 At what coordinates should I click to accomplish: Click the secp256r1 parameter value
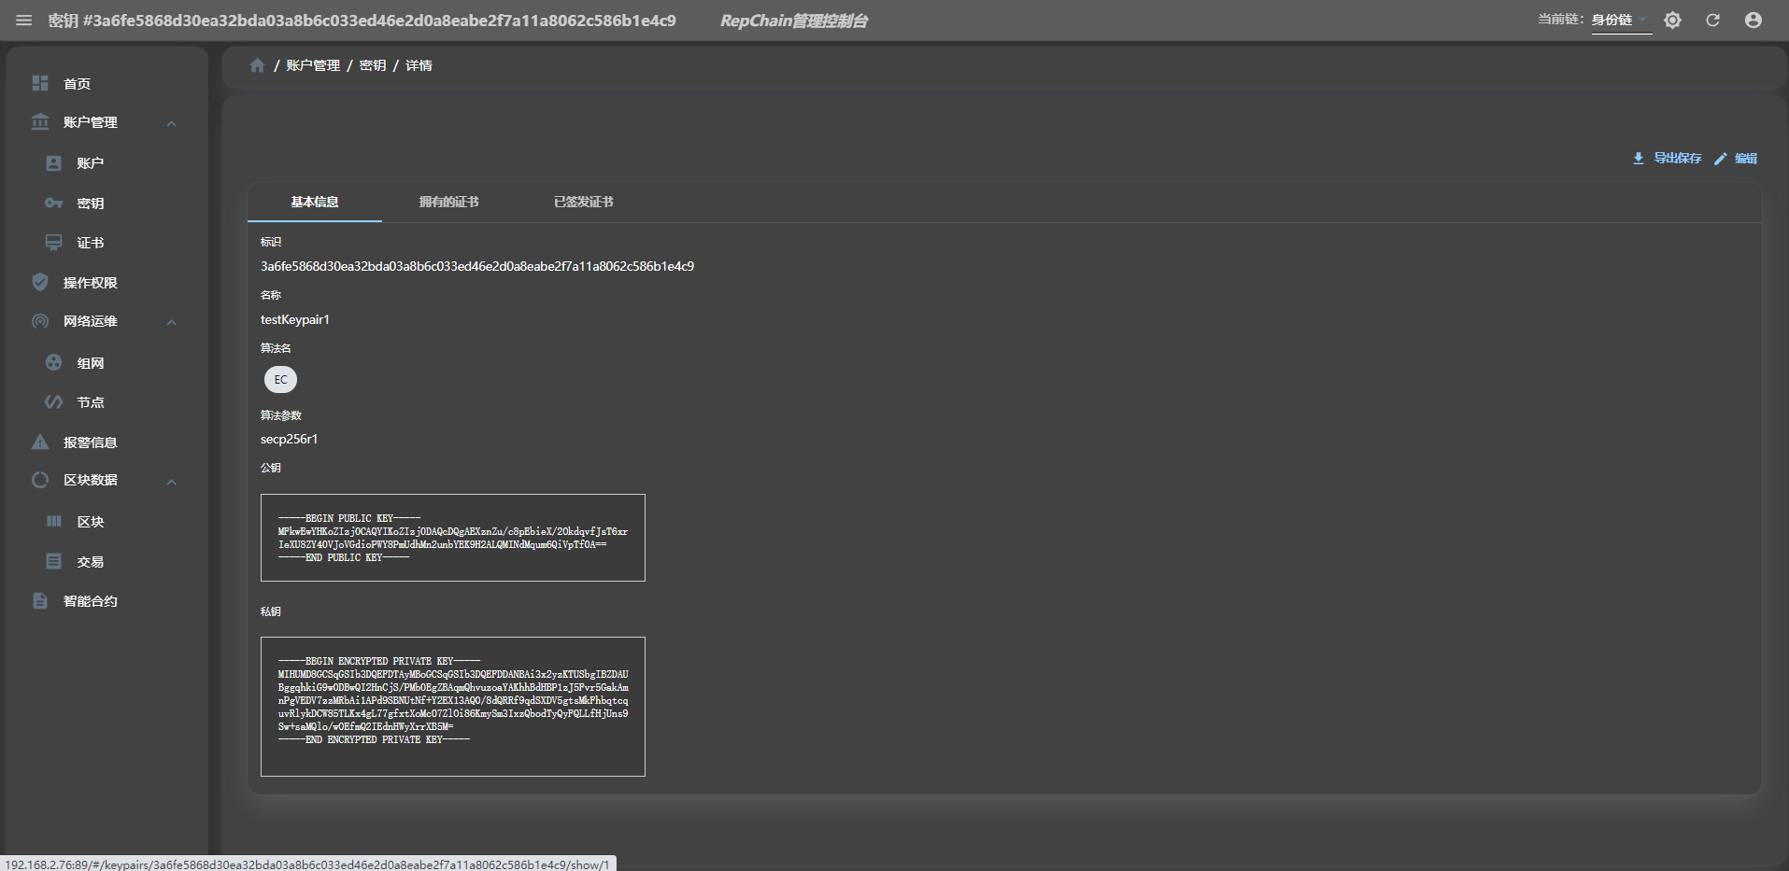(289, 439)
